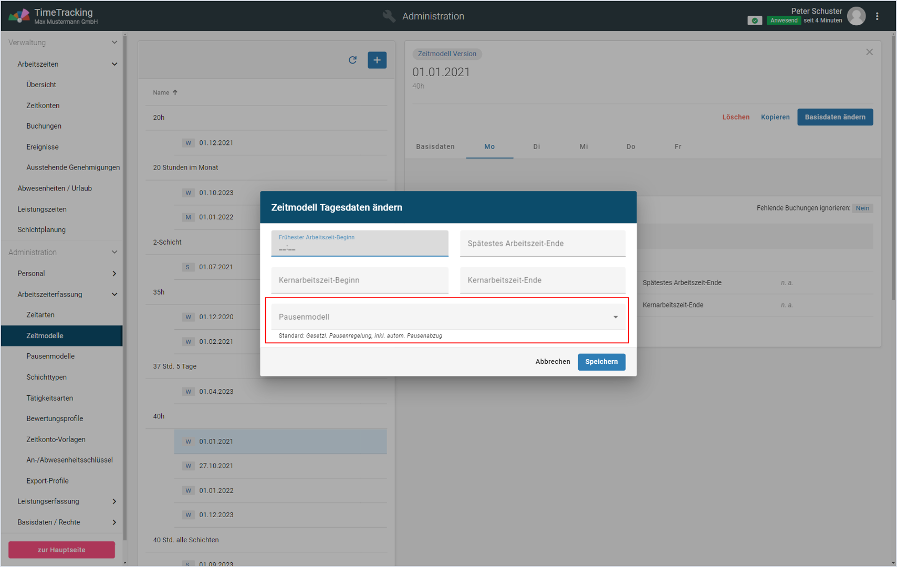Viewport: 897px width, 567px height.
Task: Click the TimeTracking logo
Action: 19,16
